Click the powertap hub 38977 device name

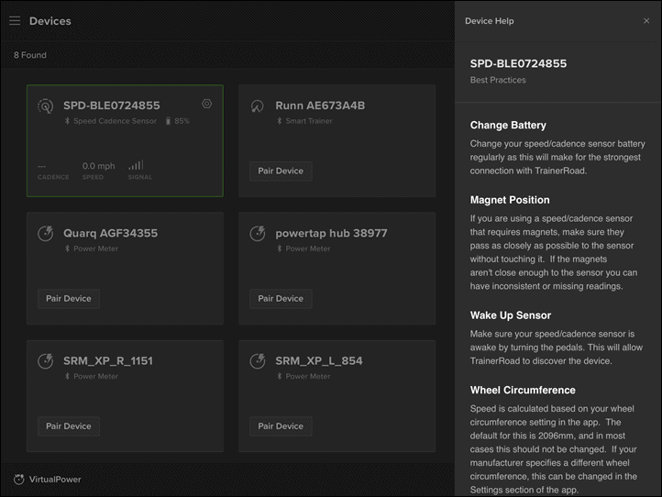point(331,233)
